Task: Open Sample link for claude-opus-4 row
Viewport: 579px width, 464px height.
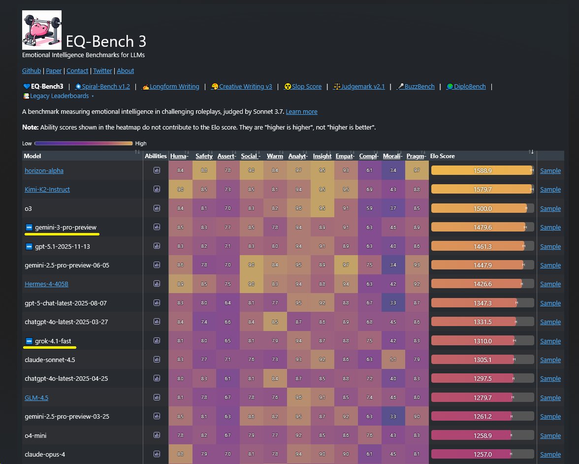Action: click(x=550, y=454)
